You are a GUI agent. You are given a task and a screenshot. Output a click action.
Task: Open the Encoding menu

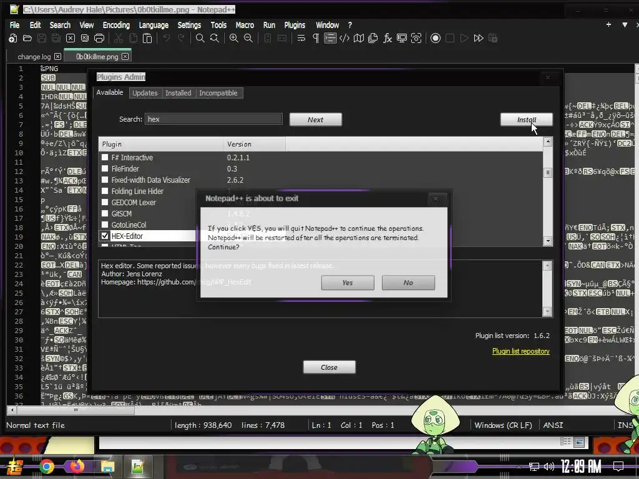point(116,25)
